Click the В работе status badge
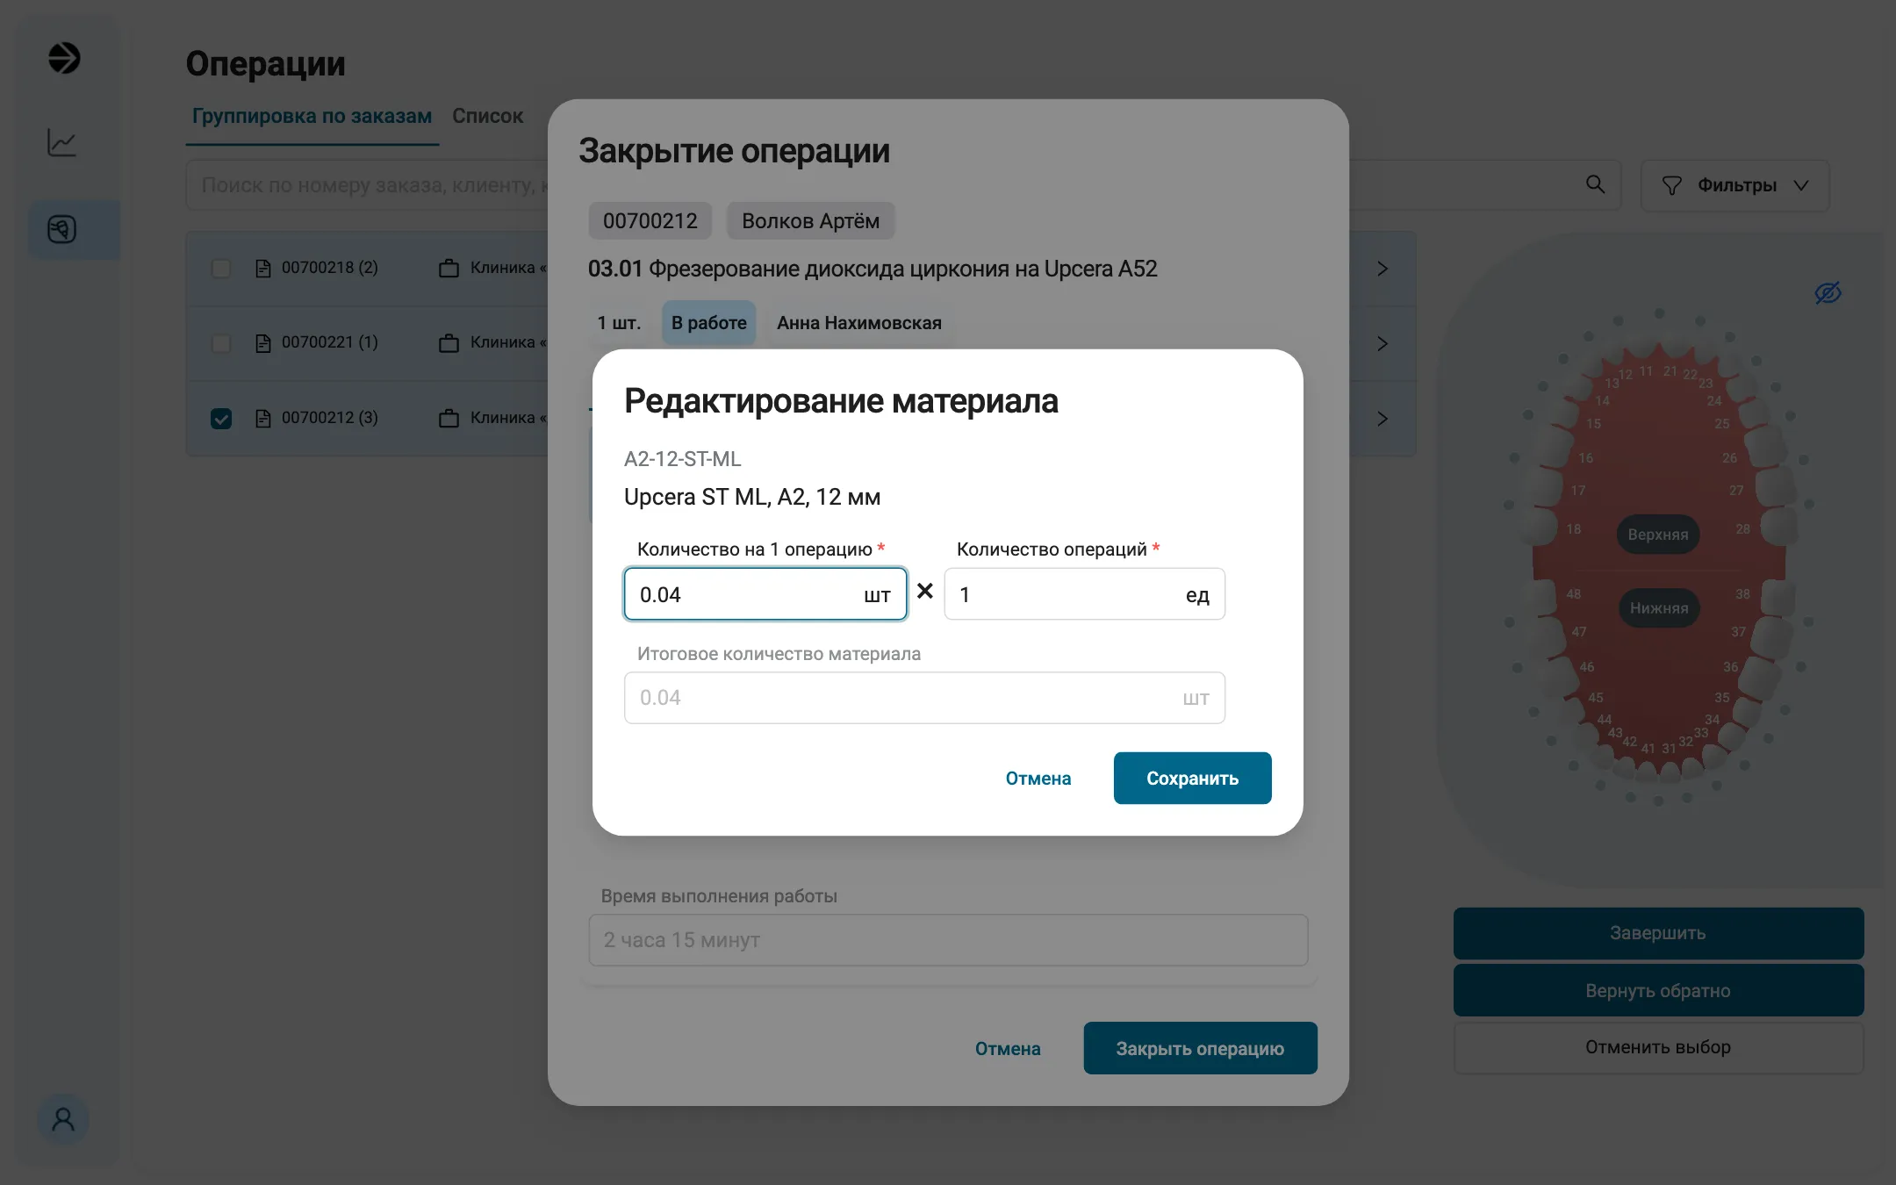 click(708, 322)
